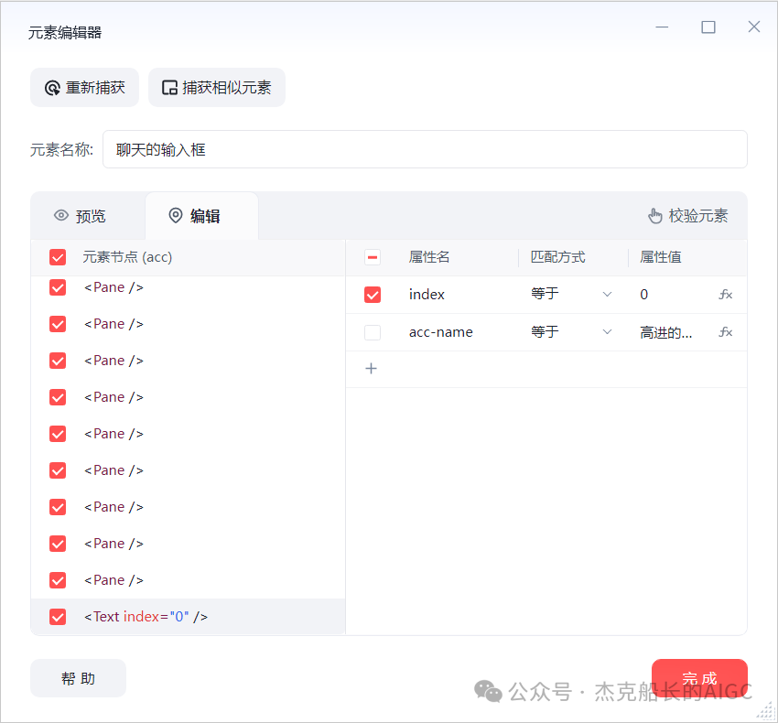Viewport: 778px width, 723px height.
Task: Select the <Text index="0" /> node row
Action: click(x=188, y=617)
